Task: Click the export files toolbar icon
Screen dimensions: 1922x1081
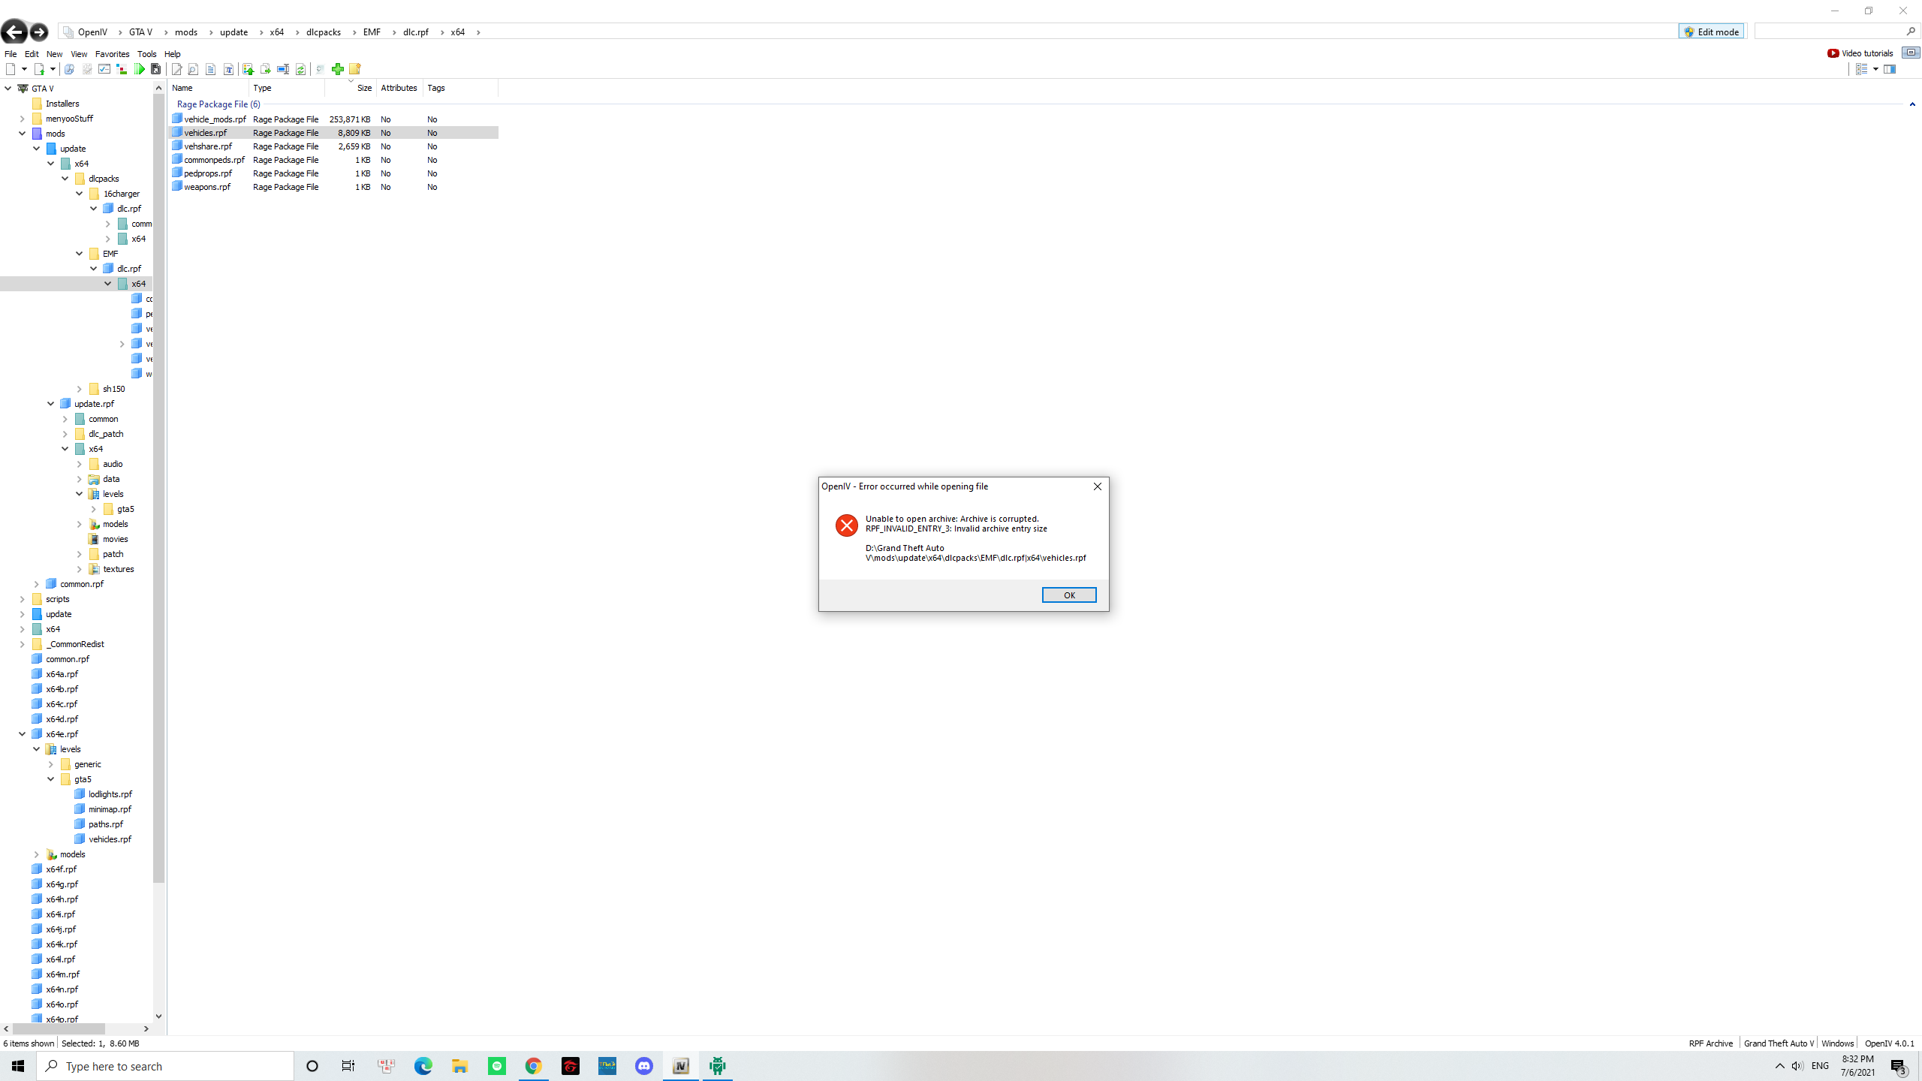Action: click(265, 69)
